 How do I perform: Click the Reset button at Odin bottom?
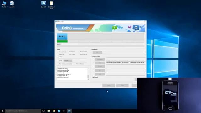[x=122, y=85]
